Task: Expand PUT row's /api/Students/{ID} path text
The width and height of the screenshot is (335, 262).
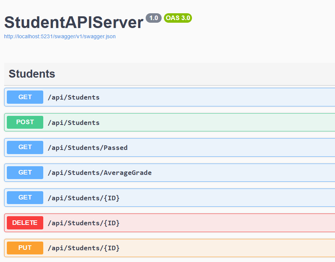Action: pos(83,248)
